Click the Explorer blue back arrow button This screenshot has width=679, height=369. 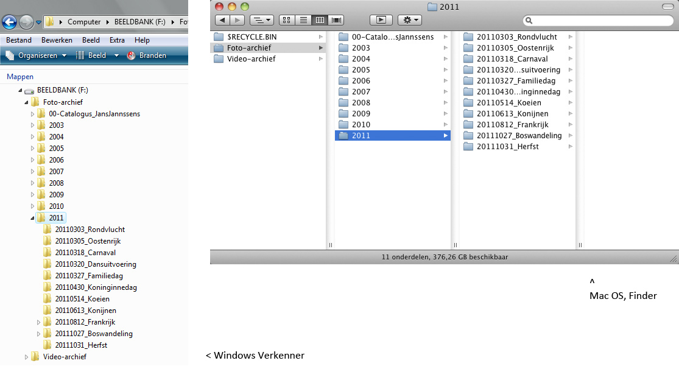[9, 23]
